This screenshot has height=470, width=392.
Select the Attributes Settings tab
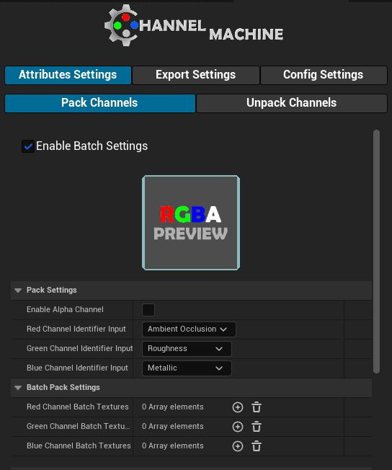pos(68,75)
